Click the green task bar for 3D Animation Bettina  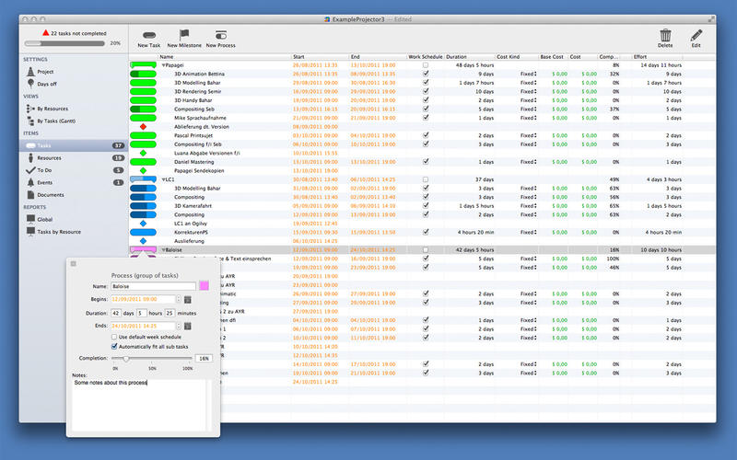144,75
